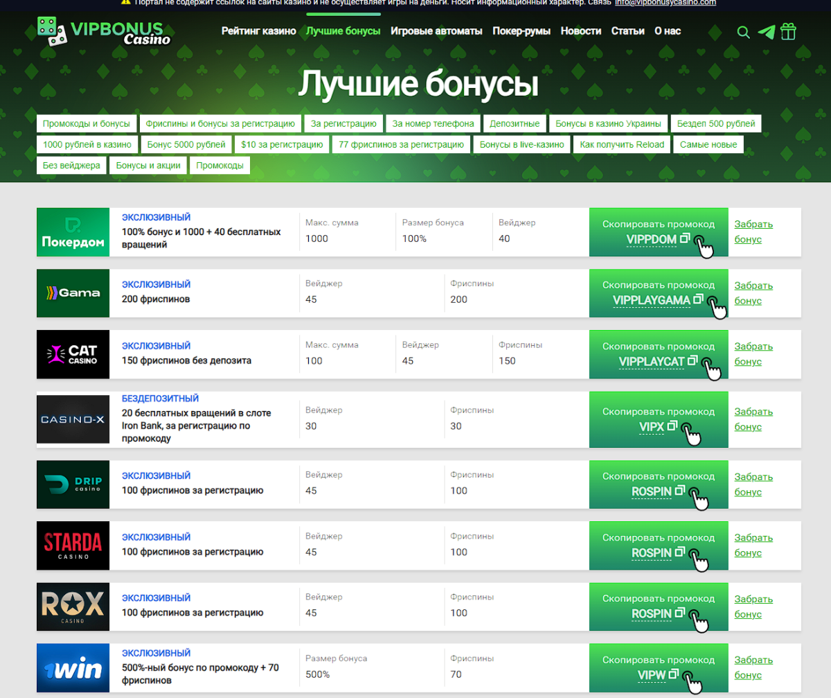Open the 'Новости' menu item
The image size is (831, 698).
pos(581,31)
